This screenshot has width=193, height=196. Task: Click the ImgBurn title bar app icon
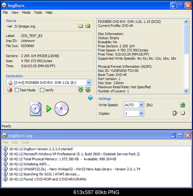4,5
